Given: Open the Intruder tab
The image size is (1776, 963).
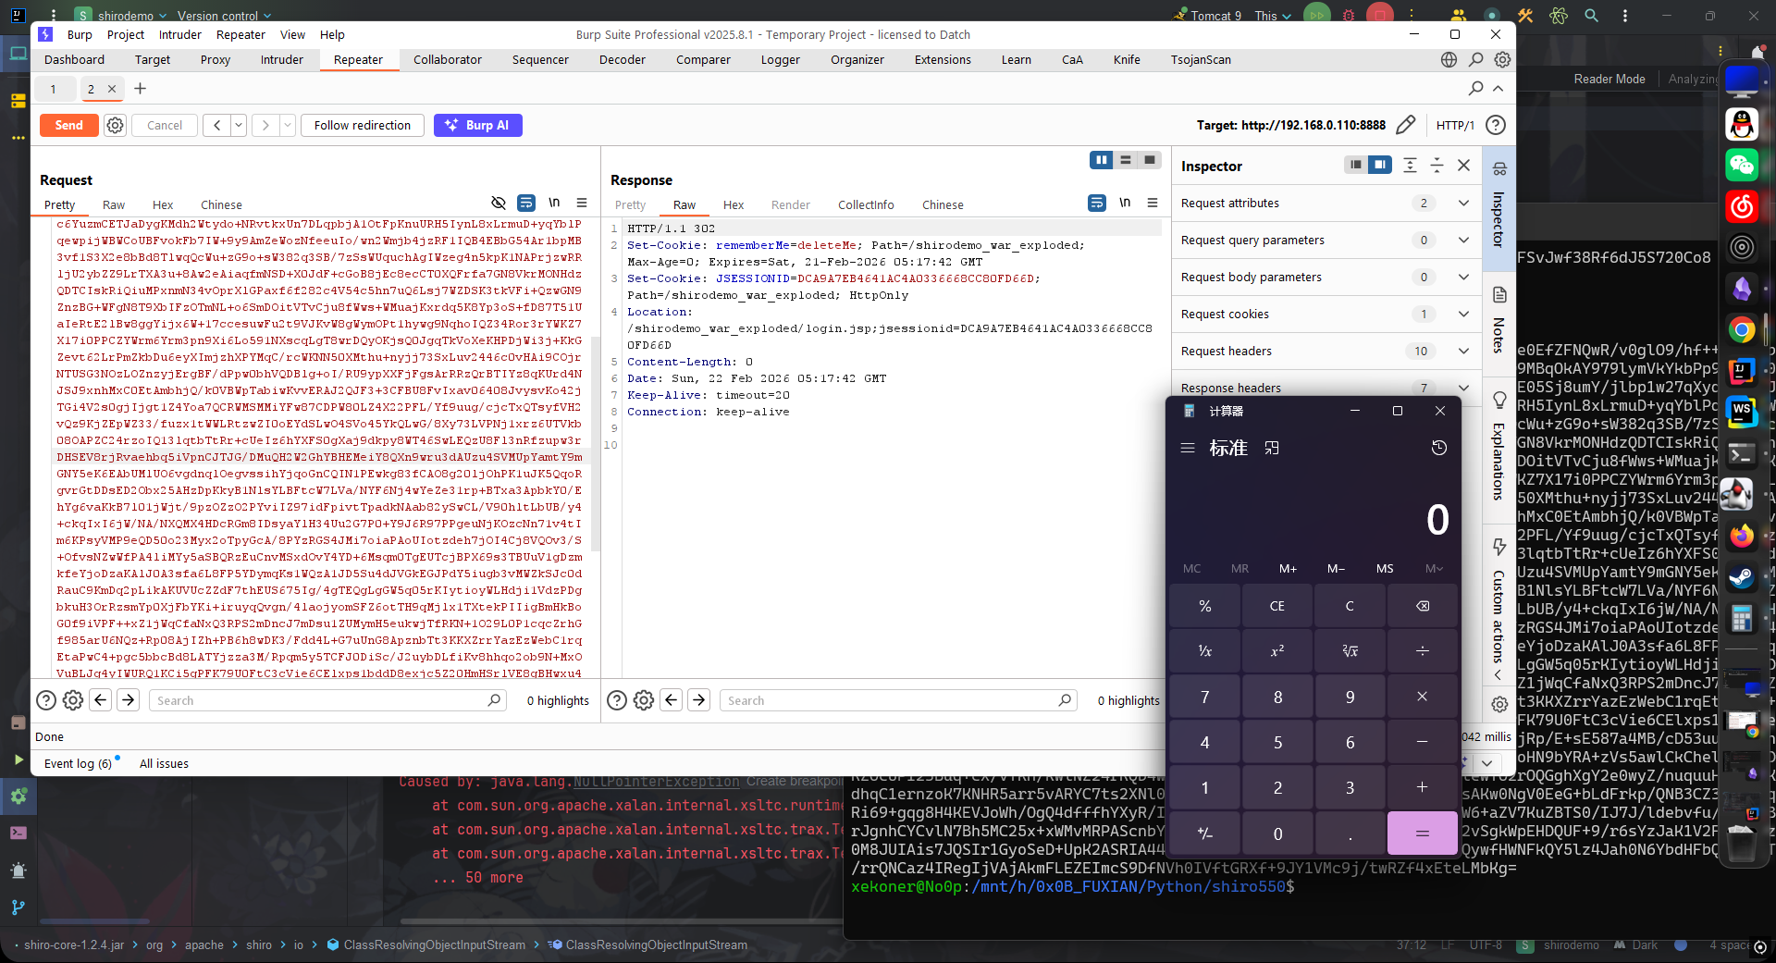Looking at the screenshot, I should (x=281, y=60).
